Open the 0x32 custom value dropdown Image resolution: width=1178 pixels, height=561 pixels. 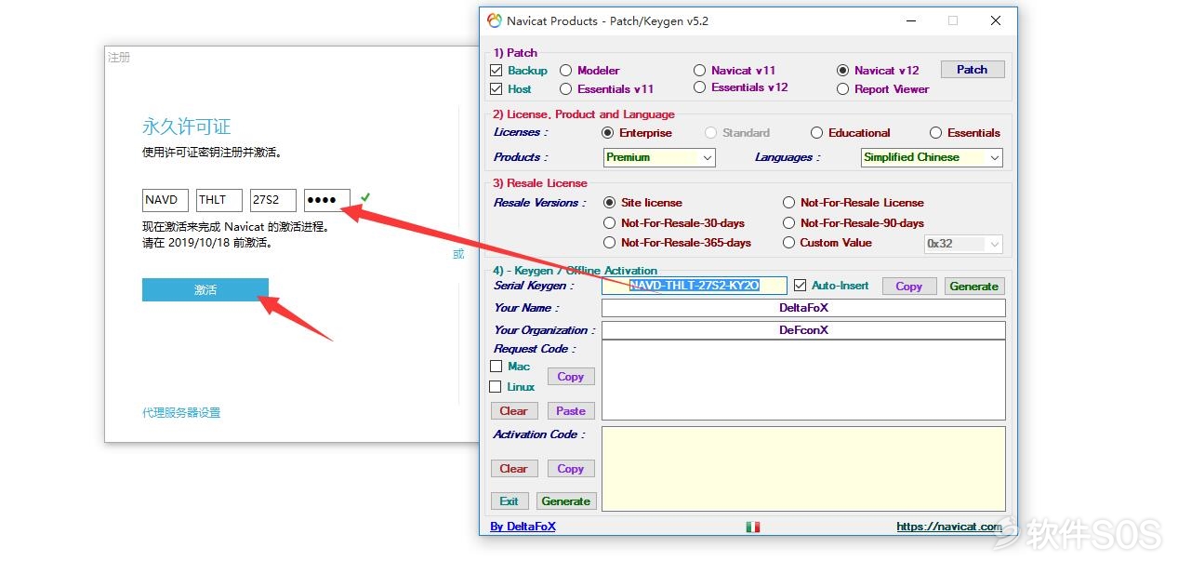coord(963,244)
